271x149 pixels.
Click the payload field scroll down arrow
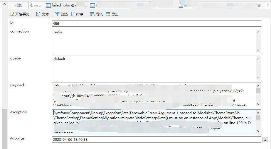[258, 104]
